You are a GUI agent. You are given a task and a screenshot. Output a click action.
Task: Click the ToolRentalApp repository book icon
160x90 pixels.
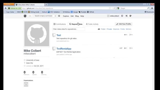point(54,48)
